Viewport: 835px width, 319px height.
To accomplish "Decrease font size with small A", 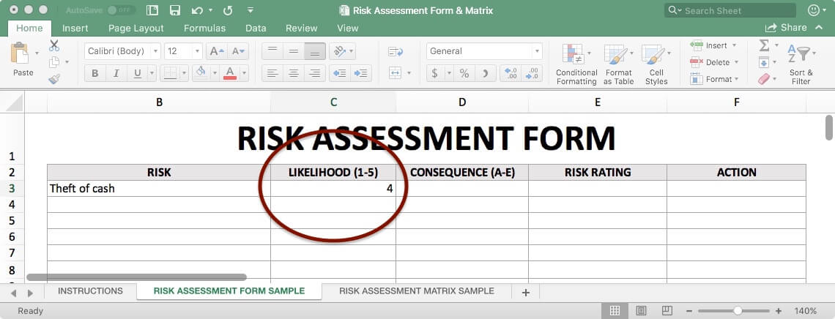I will click(238, 51).
